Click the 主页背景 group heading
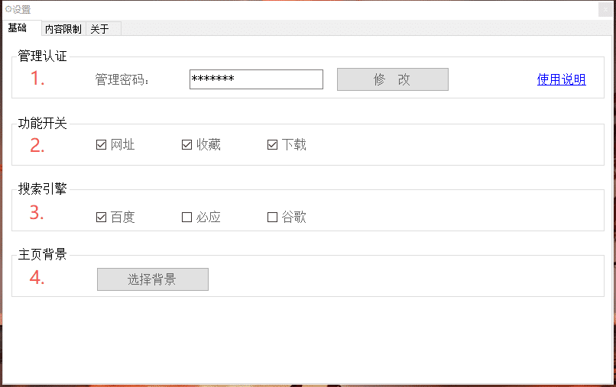 point(43,254)
